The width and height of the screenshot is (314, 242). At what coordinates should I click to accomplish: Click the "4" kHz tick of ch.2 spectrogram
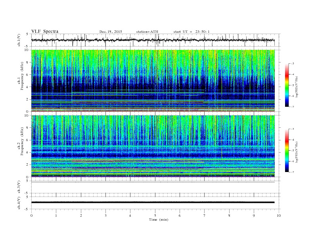[x=27, y=153]
